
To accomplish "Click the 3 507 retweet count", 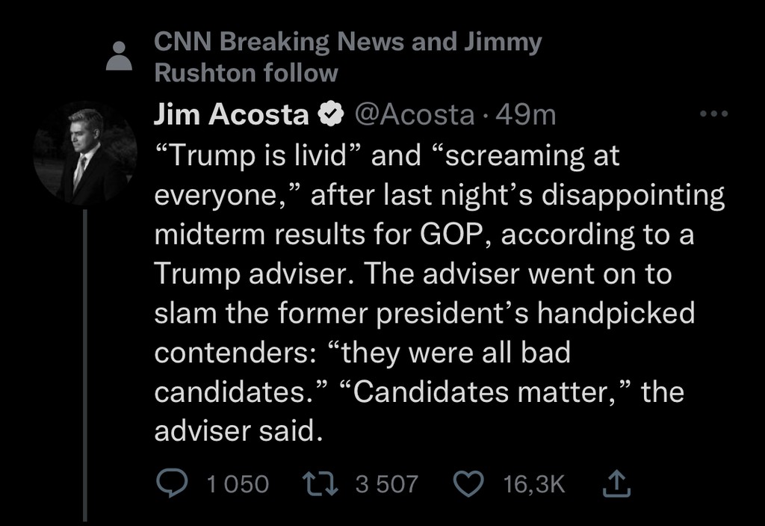I will click(386, 484).
